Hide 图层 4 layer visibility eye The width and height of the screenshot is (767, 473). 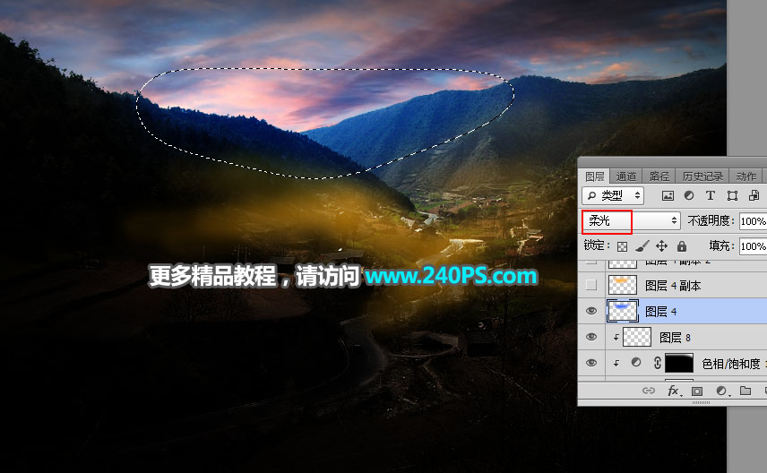coord(591,311)
